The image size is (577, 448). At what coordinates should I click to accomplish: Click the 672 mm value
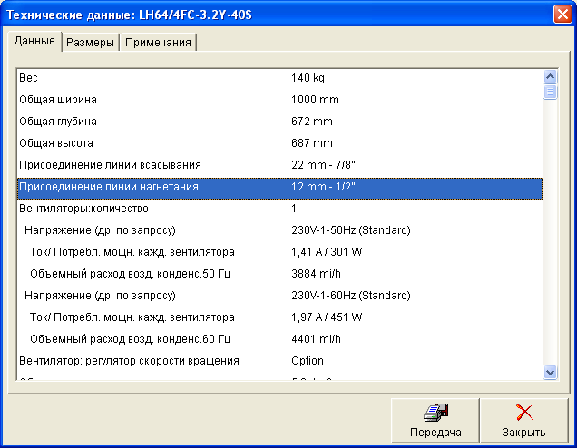tap(312, 122)
